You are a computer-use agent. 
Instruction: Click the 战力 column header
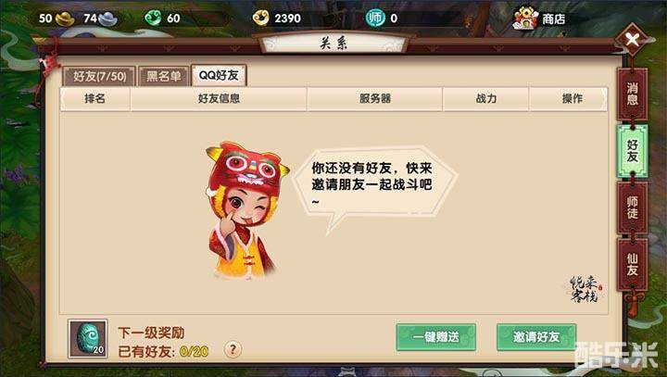485,99
